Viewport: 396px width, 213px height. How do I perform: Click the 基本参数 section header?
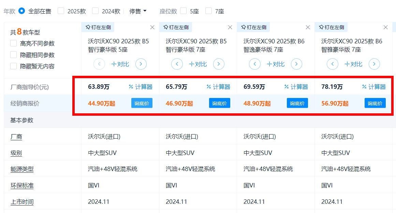point(22,120)
